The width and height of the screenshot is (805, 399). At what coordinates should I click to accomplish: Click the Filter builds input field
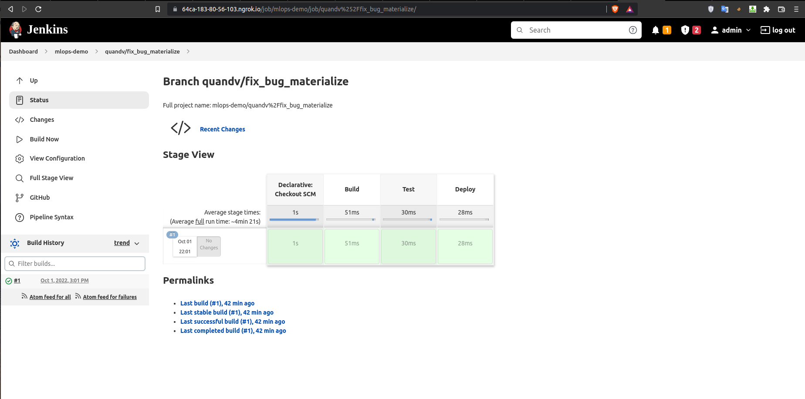click(x=75, y=264)
